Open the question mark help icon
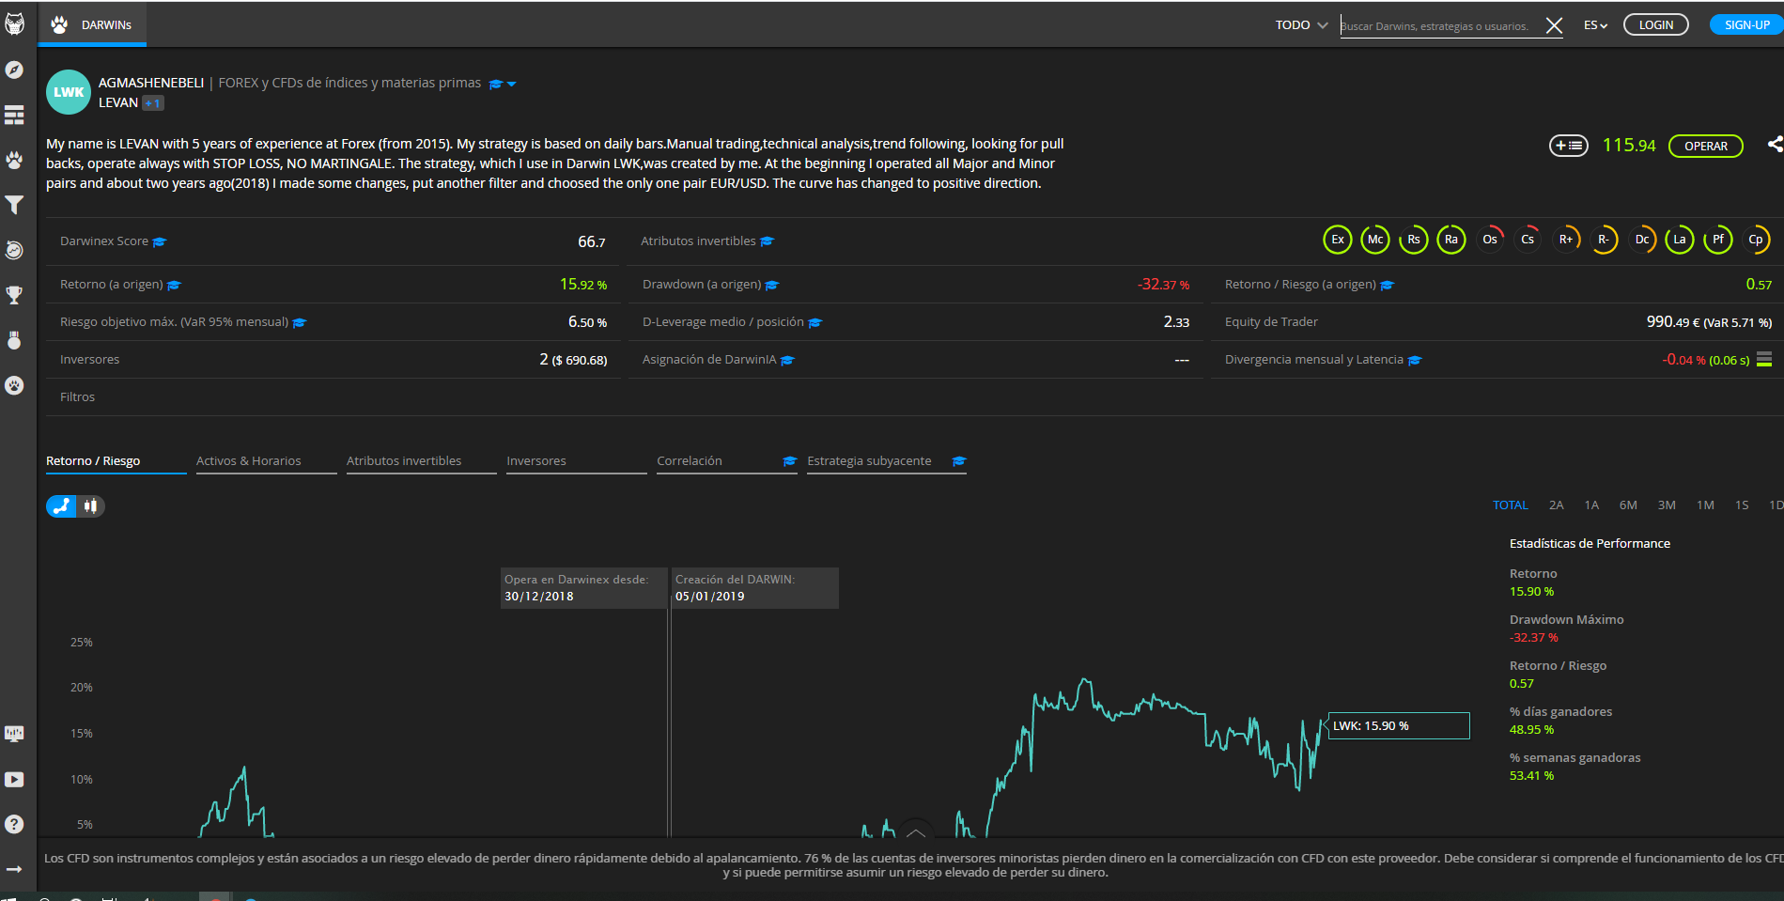 [14, 824]
